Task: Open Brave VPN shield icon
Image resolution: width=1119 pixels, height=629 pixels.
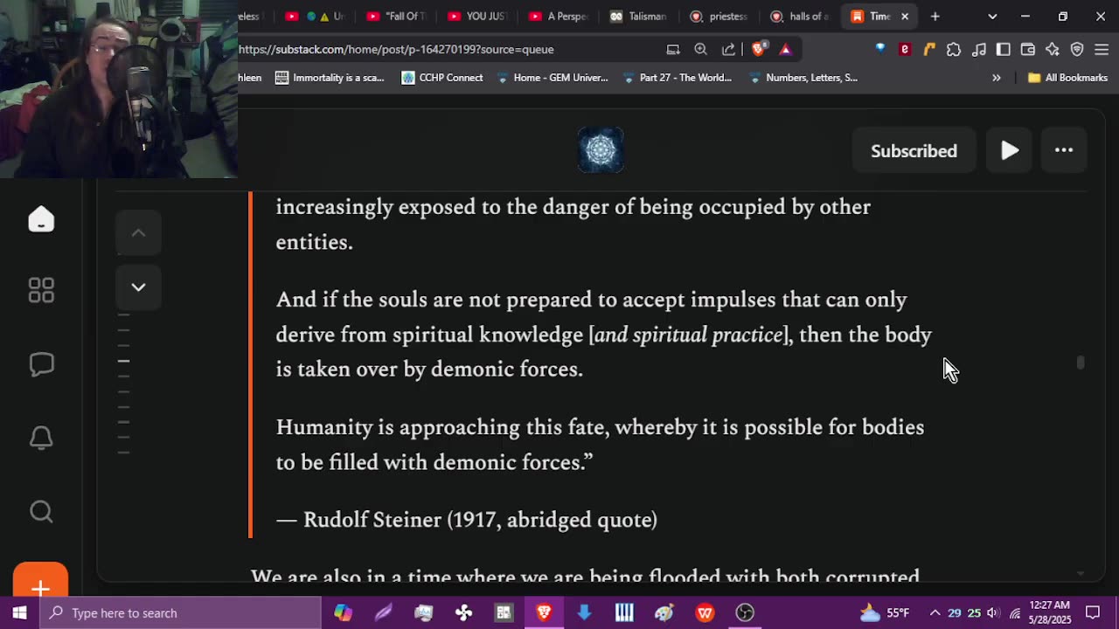Action: (x=1077, y=49)
